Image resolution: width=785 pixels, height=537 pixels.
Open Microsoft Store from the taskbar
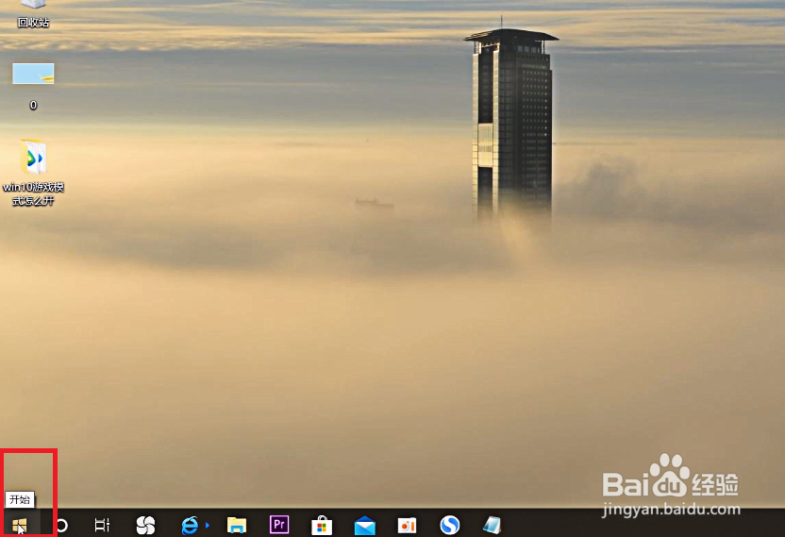click(x=322, y=525)
